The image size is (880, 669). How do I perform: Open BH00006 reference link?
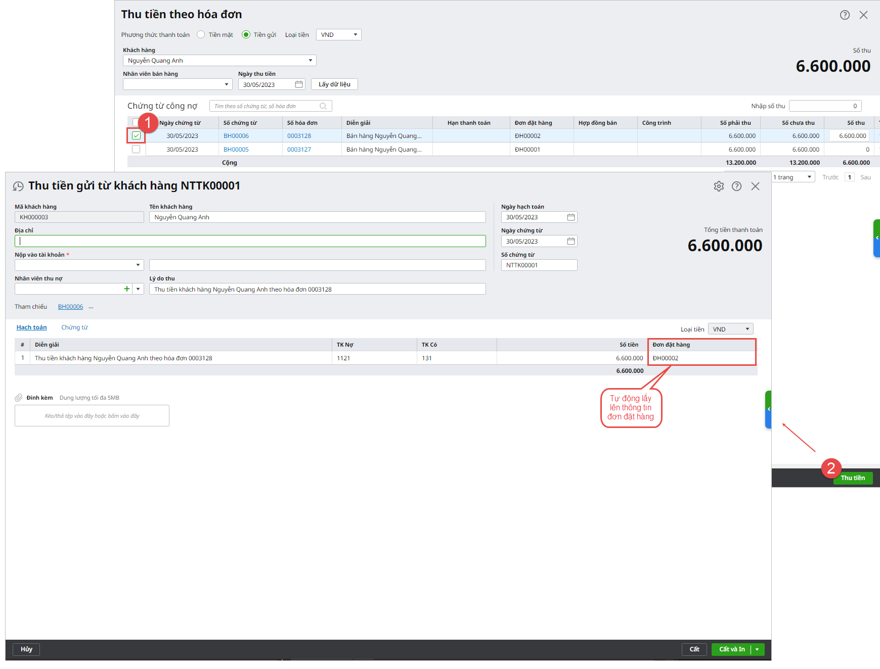(70, 307)
